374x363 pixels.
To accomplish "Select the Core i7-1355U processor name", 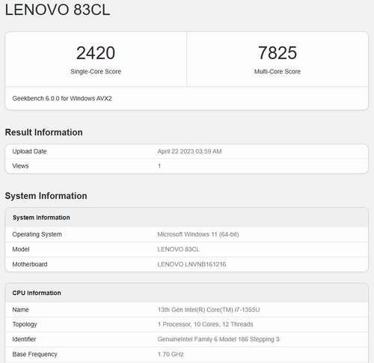I will coord(209,310).
